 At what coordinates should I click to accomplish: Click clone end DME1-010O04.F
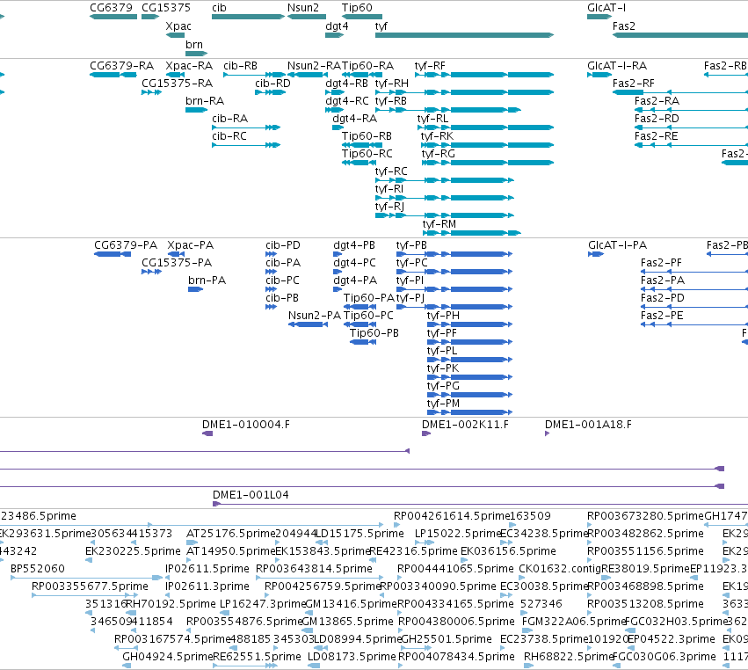click(x=246, y=425)
